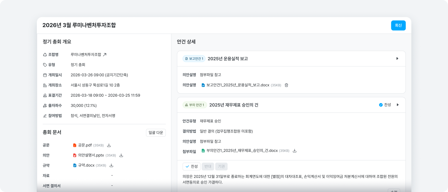This screenshot has width=448, height=192.
Task: Select the 반대 vote option
Action: coord(208,166)
